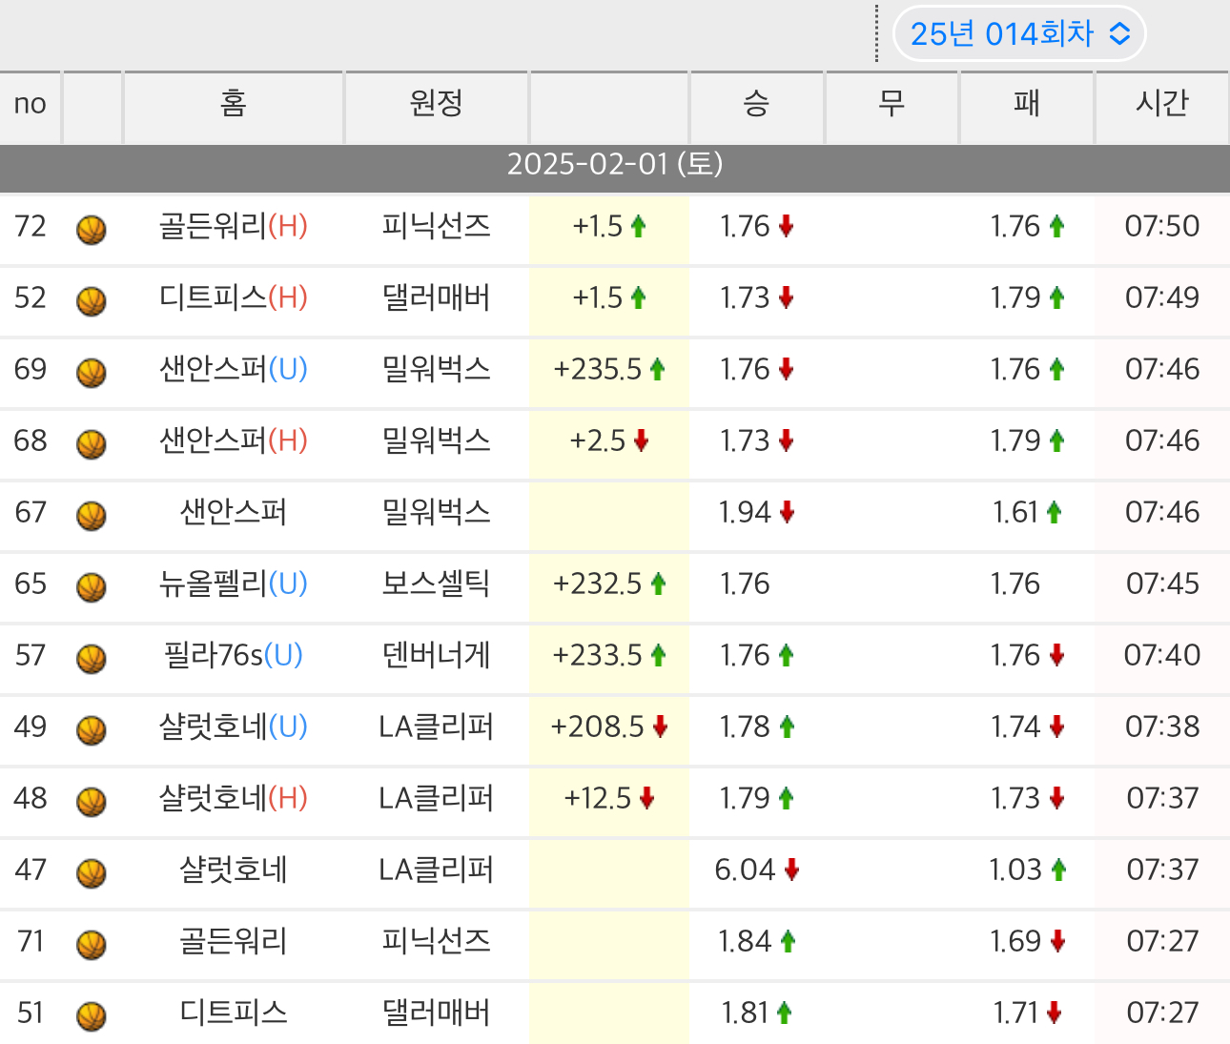This screenshot has width=1230, height=1044.
Task: Click the basketball icon in row 49
Action: click(x=92, y=729)
